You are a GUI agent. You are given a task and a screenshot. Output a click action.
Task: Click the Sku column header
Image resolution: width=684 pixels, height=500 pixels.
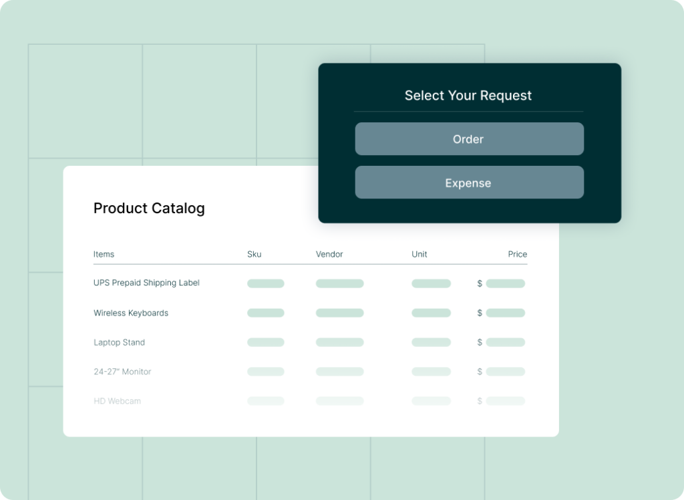click(253, 254)
